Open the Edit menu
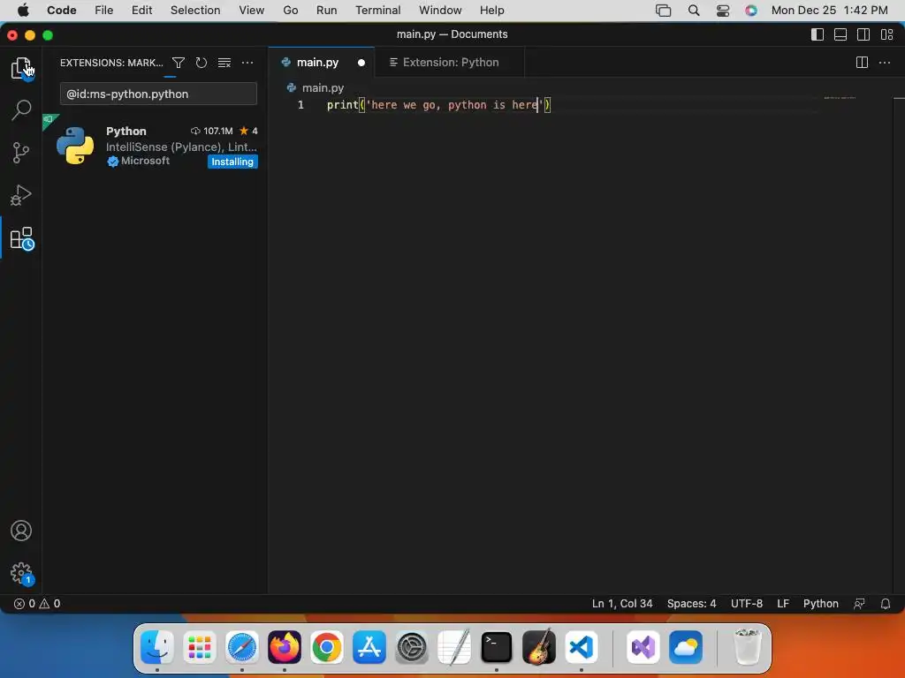Screen dimensions: 905x678 [141, 11]
